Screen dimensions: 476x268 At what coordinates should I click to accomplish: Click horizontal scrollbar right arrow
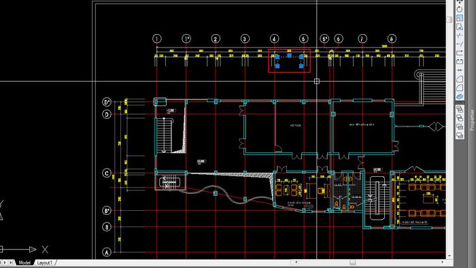[442, 262]
